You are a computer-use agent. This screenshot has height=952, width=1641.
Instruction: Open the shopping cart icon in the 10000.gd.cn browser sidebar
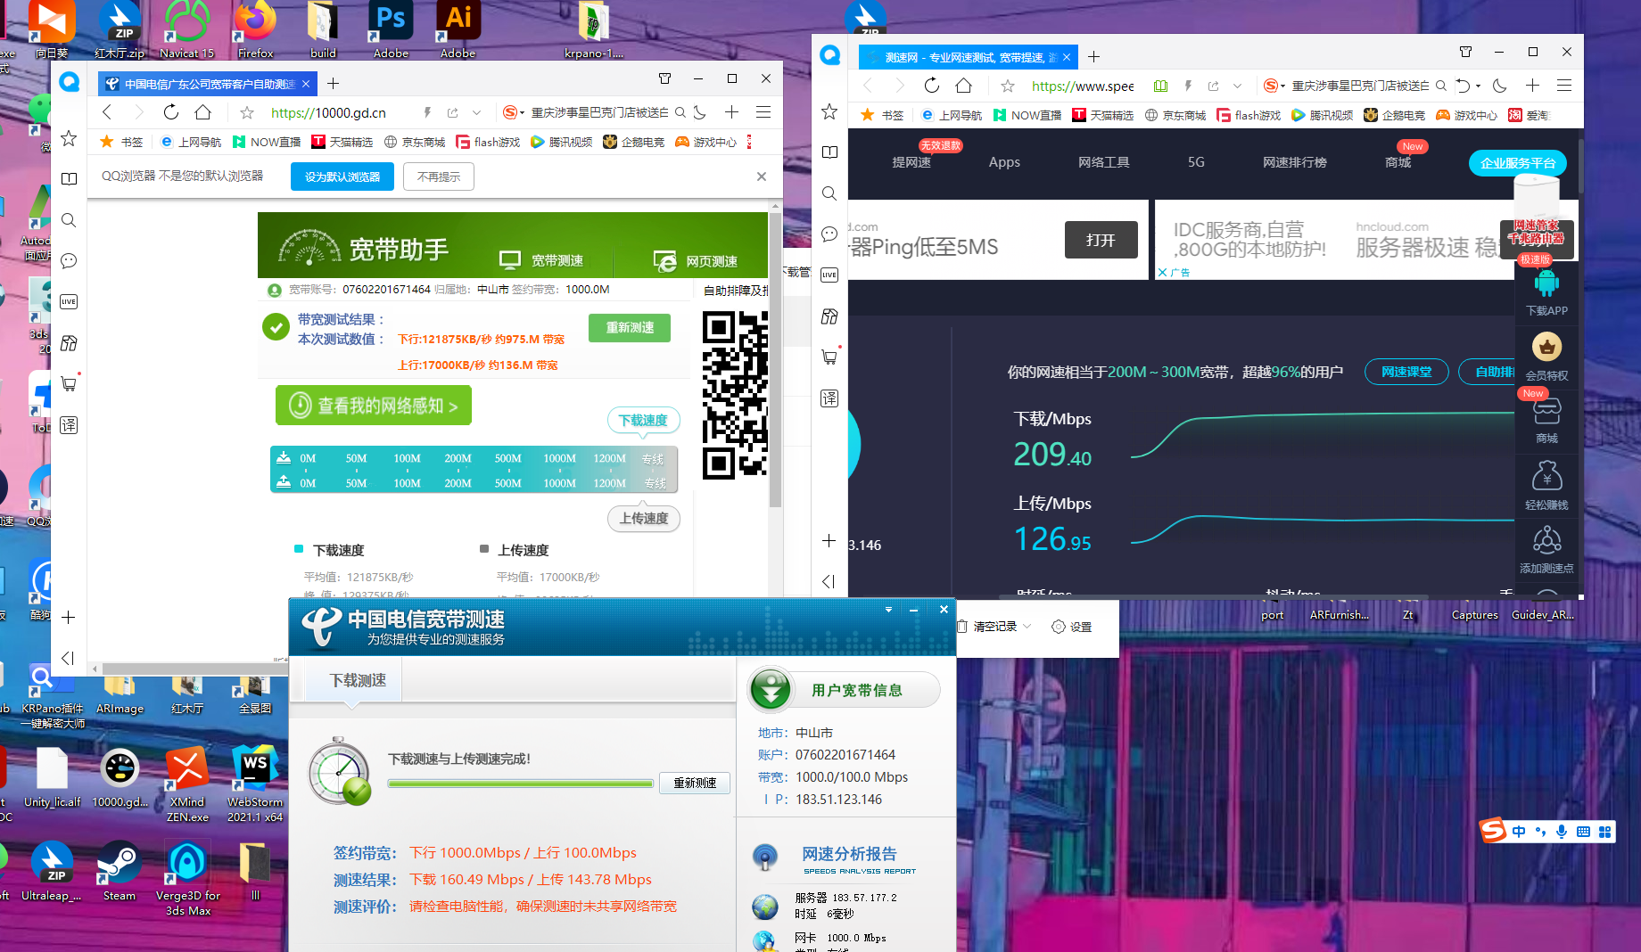69,384
